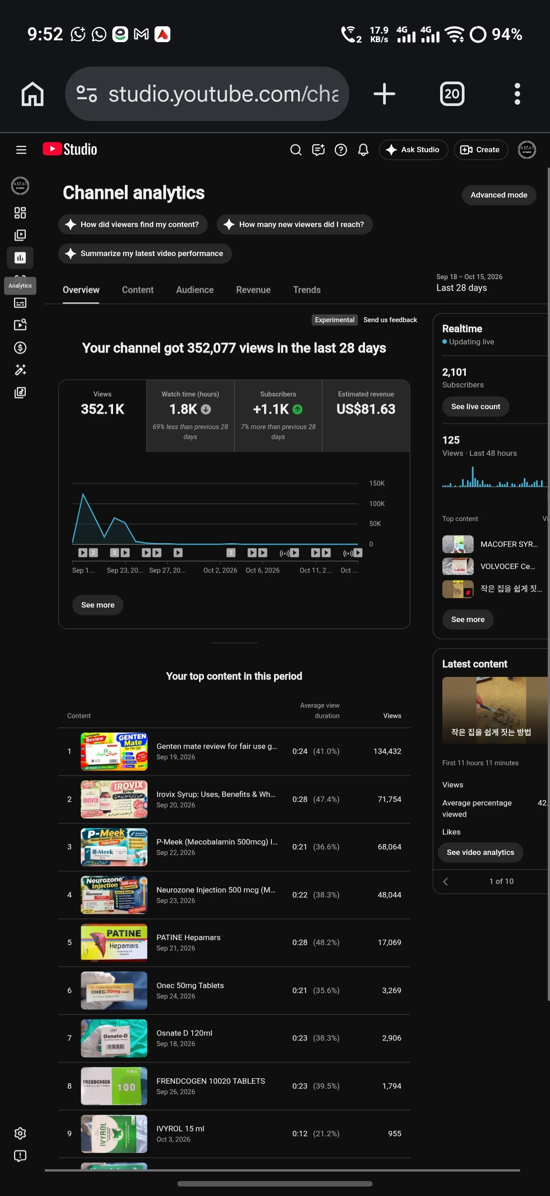Image resolution: width=550 pixels, height=1196 pixels.
Task: Open PATINE Hepamars video title
Action: pos(188,937)
